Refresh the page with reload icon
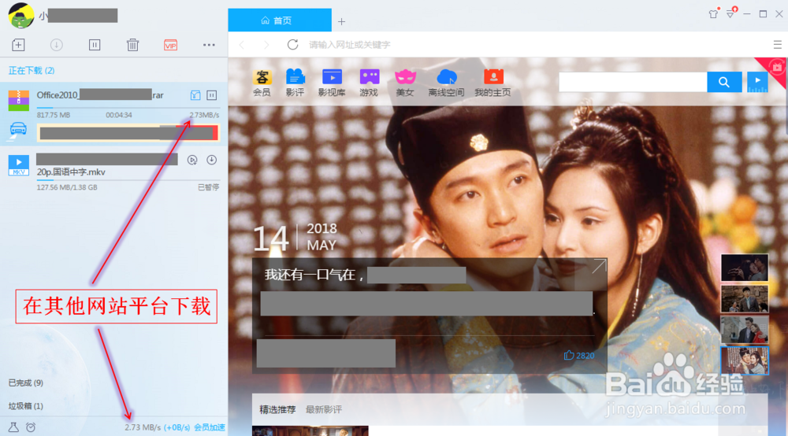The width and height of the screenshot is (788, 436). click(292, 45)
